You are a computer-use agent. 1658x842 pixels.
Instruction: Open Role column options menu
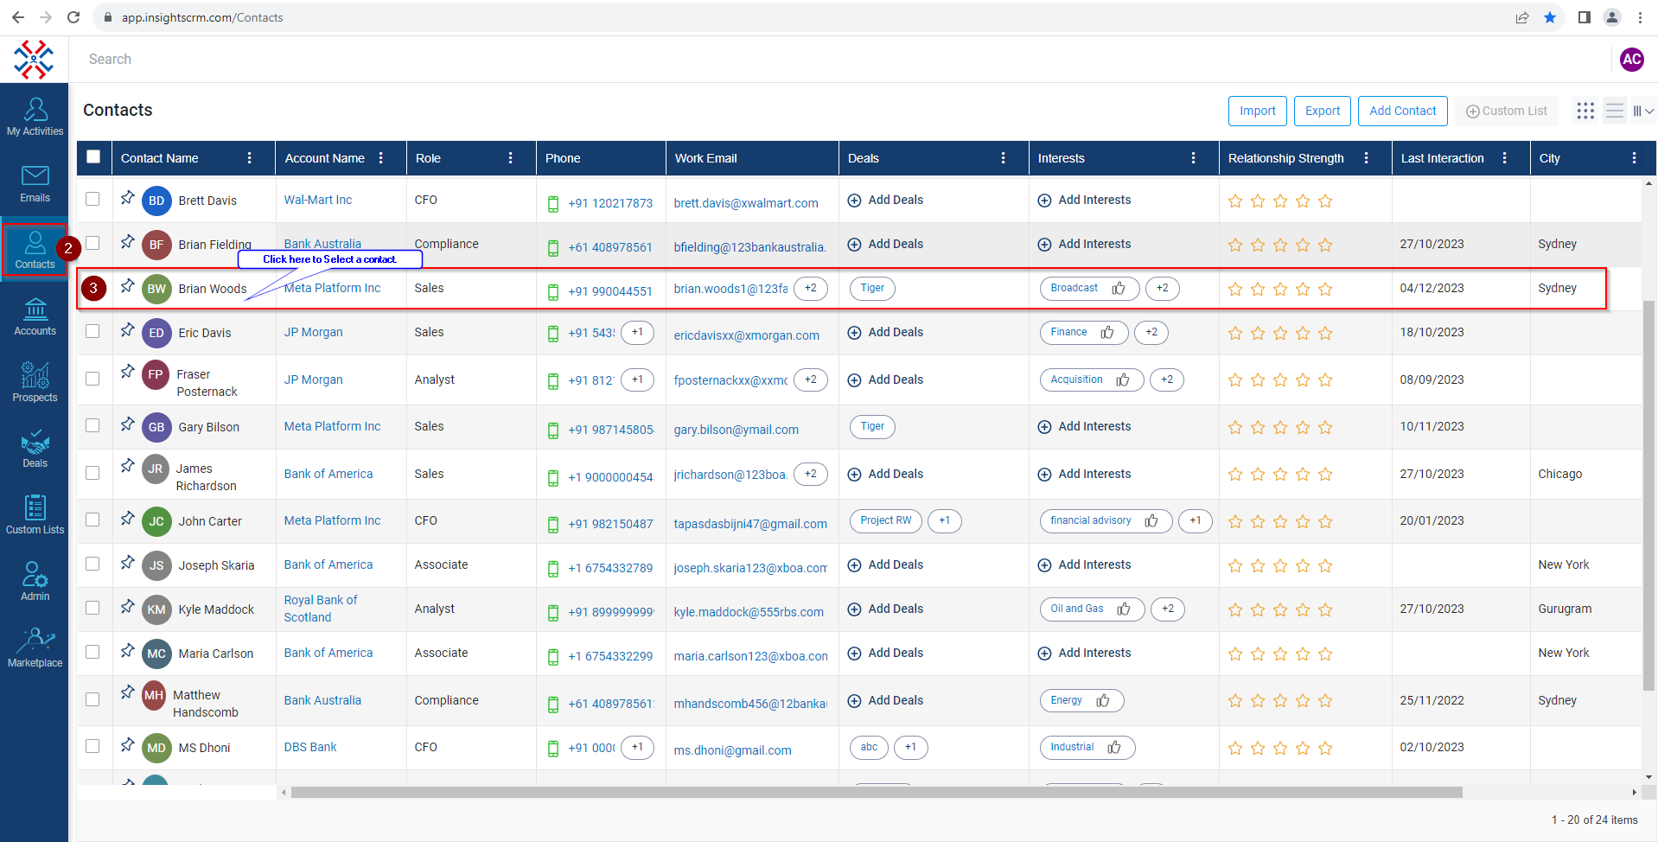click(x=511, y=158)
